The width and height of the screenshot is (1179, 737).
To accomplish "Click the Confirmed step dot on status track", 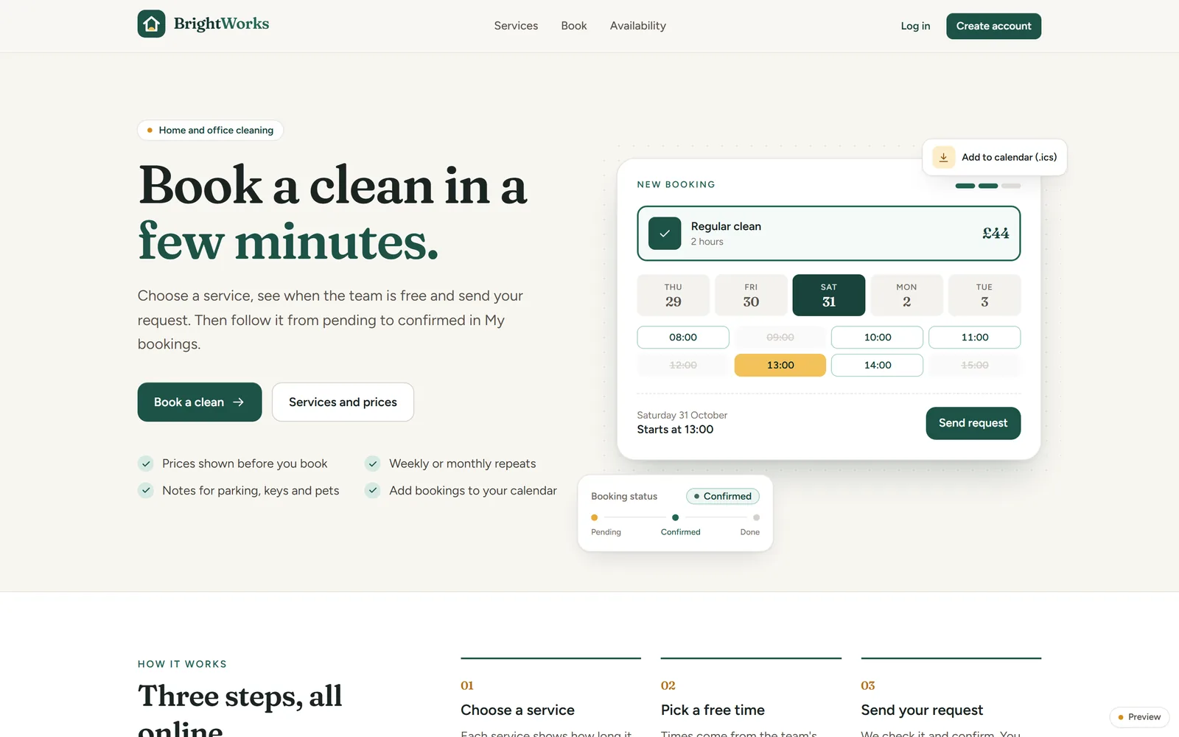I will pos(675,517).
